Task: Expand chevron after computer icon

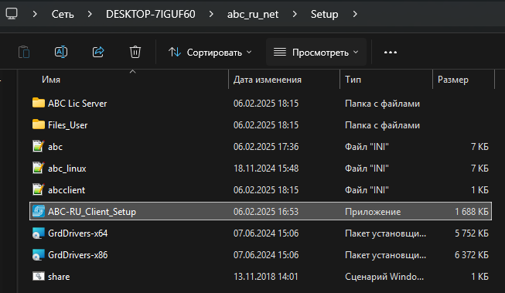Action: 35,14
